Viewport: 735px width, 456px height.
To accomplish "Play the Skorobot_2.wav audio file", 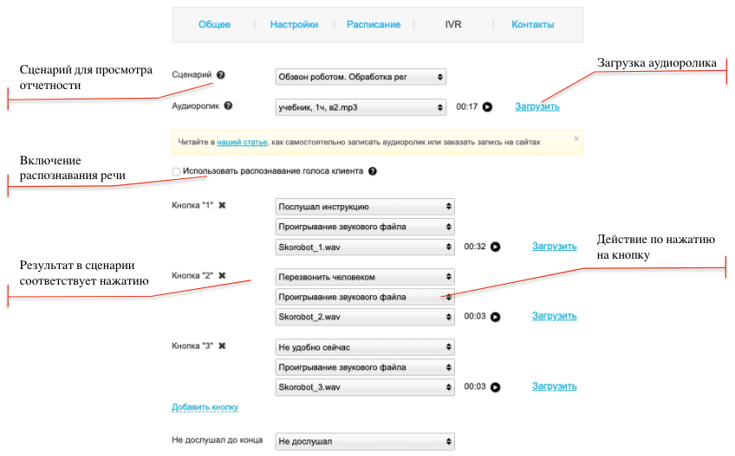I will click(496, 317).
